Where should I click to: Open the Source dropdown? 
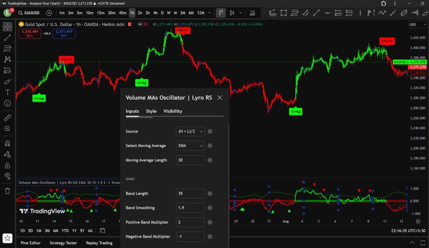pos(190,132)
